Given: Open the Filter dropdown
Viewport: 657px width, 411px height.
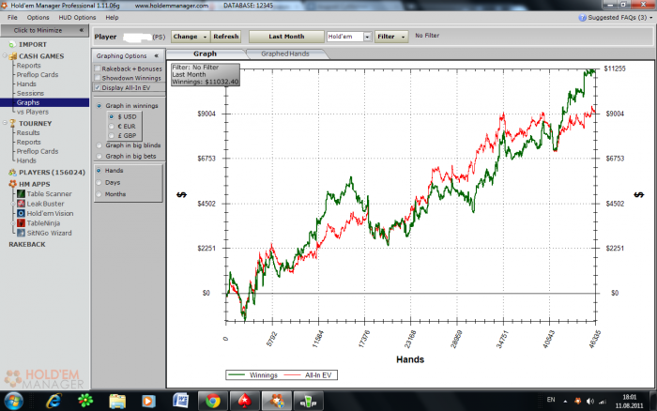Looking at the screenshot, I should (x=391, y=37).
